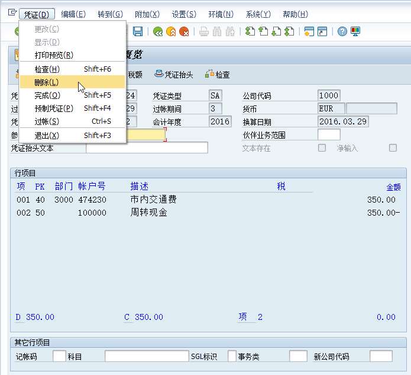Open the 凭证(D) menu
The image size is (411, 375).
point(37,14)
